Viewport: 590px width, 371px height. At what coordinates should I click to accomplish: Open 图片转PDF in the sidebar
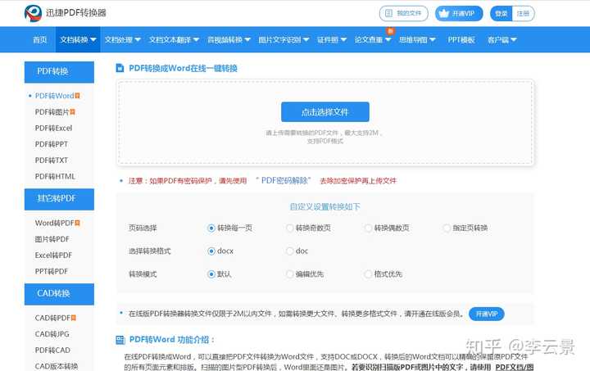52,239
